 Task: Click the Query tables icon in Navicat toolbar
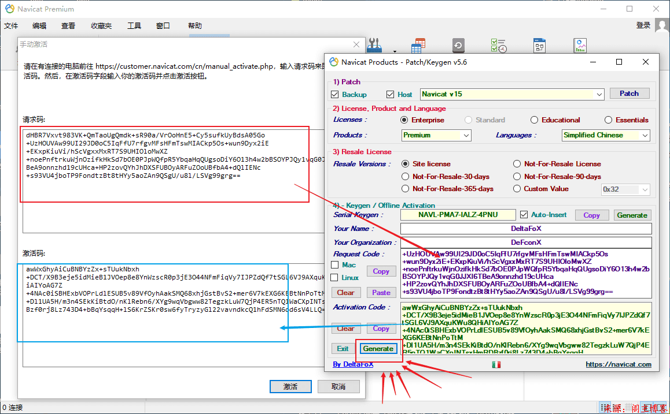coord(418,46)
